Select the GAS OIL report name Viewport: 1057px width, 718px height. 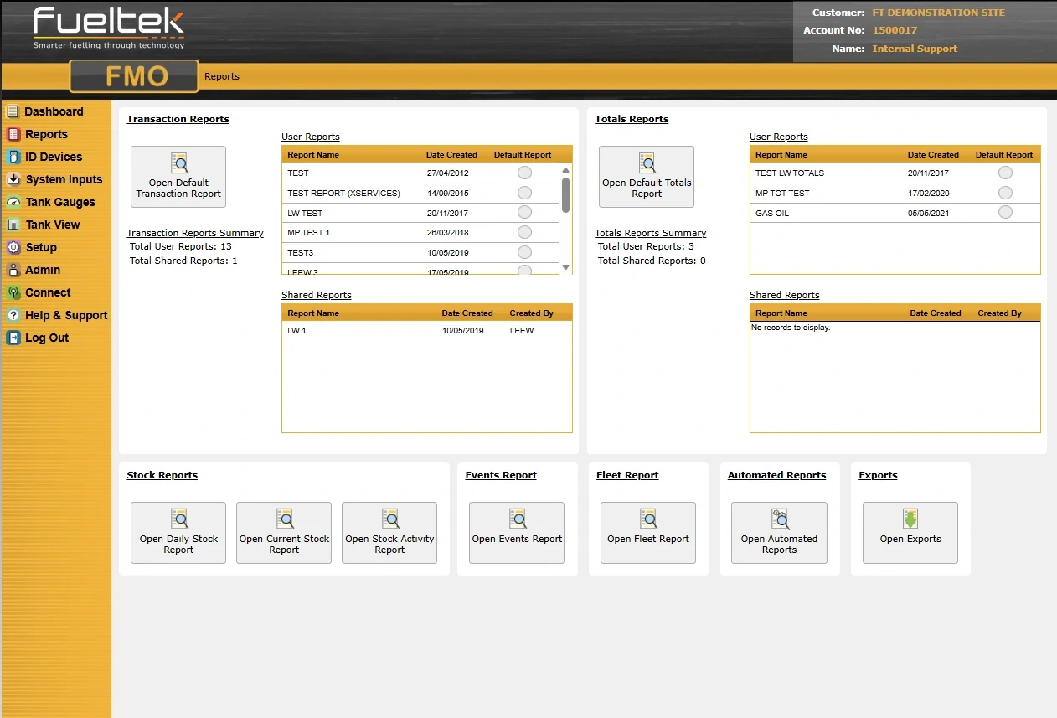(772, 213)
